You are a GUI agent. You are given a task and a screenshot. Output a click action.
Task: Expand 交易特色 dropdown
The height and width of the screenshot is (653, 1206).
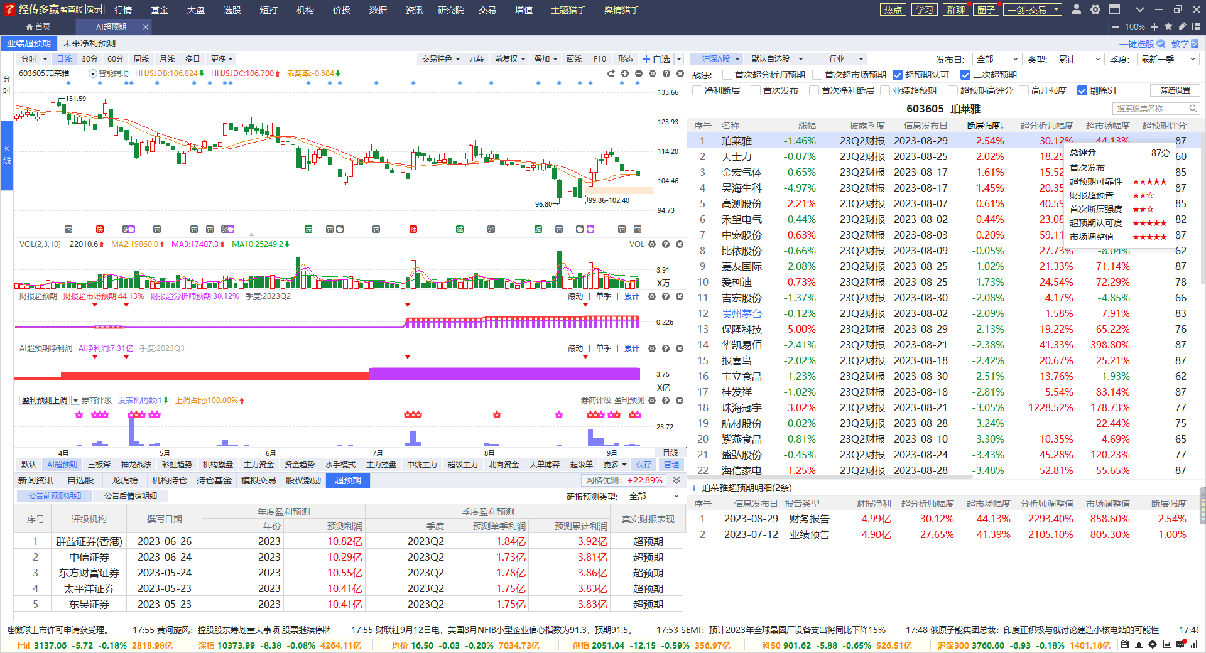click(x=441, y=58)
